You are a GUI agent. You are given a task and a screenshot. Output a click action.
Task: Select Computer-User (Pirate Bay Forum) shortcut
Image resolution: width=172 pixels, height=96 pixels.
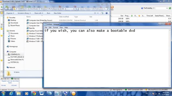pos(40,20)
